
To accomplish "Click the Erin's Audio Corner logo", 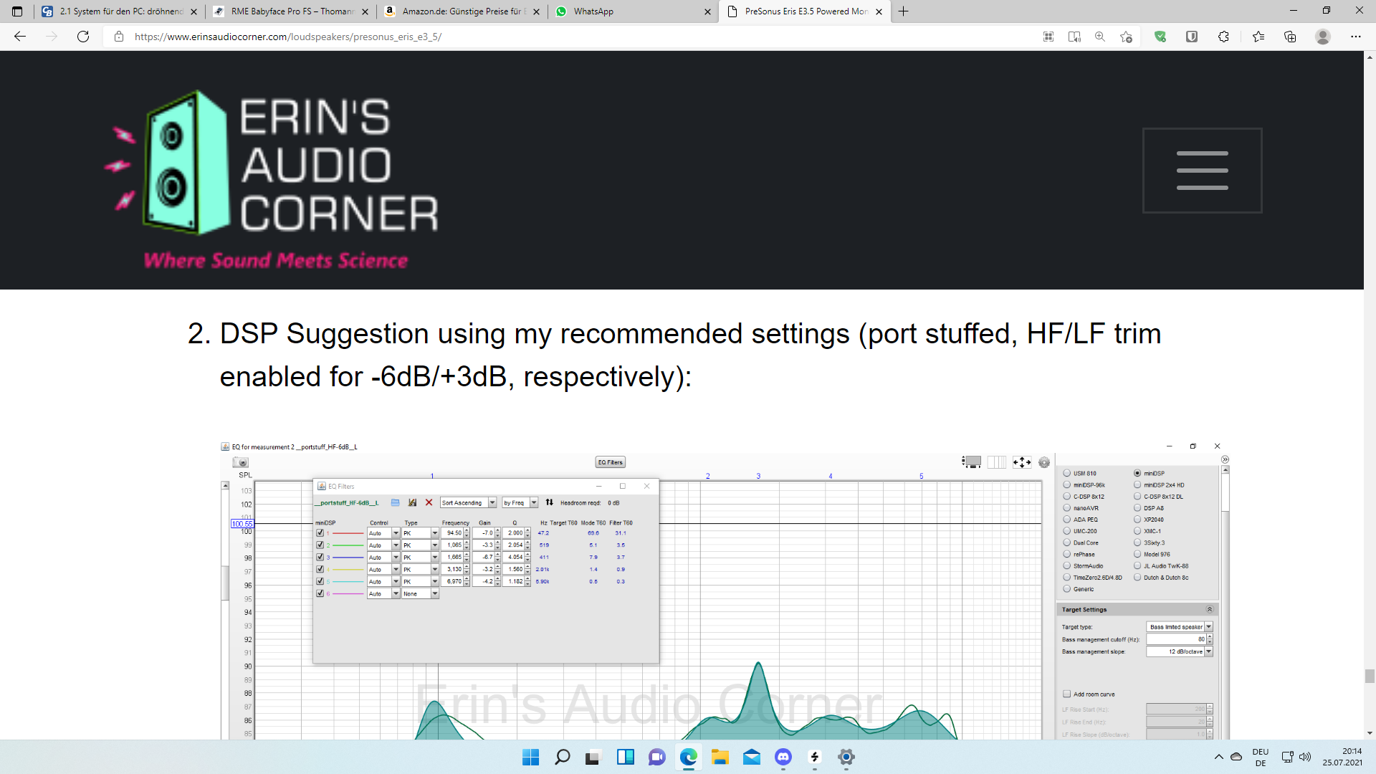I will click(276, 179).
